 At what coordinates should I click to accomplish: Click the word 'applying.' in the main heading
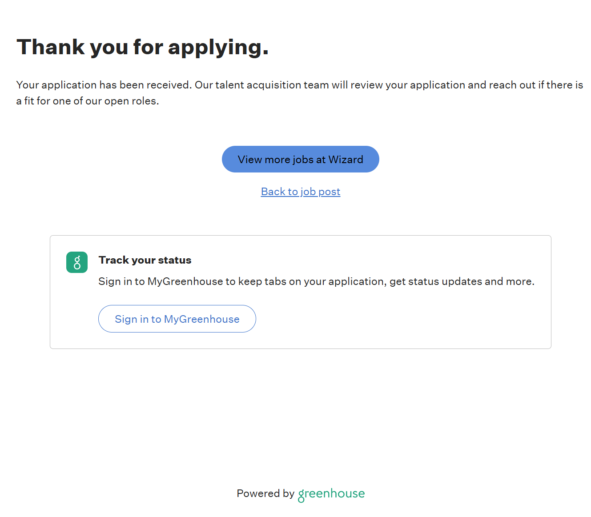(x=218, y=47)
